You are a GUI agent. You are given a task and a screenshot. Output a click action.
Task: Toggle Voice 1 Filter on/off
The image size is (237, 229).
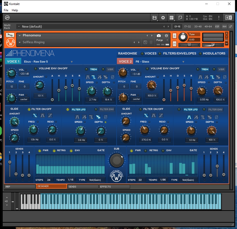point(29,109)
